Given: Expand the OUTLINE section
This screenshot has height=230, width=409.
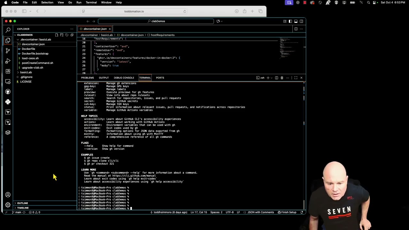Looking at the screenshot, I should point(45,203).
